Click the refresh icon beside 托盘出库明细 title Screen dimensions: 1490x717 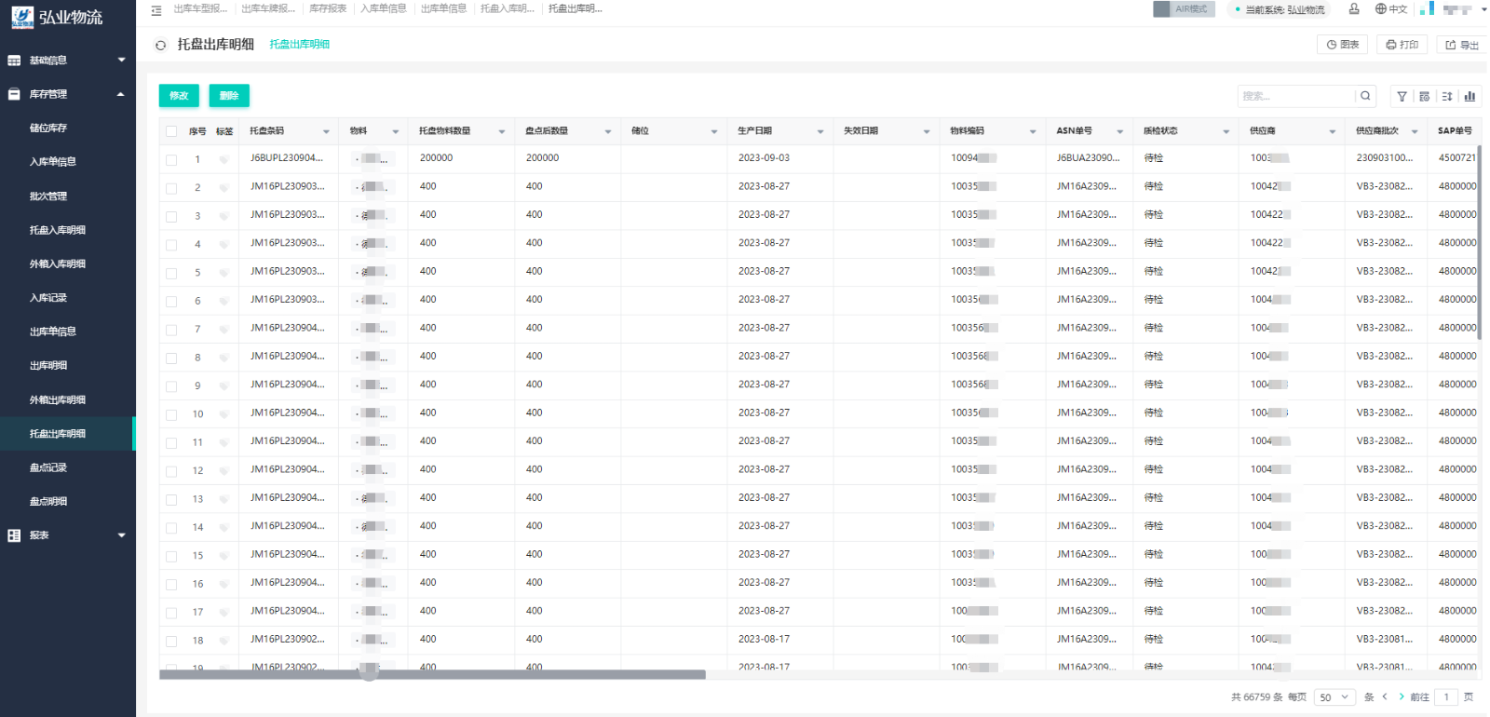(161, 45)
